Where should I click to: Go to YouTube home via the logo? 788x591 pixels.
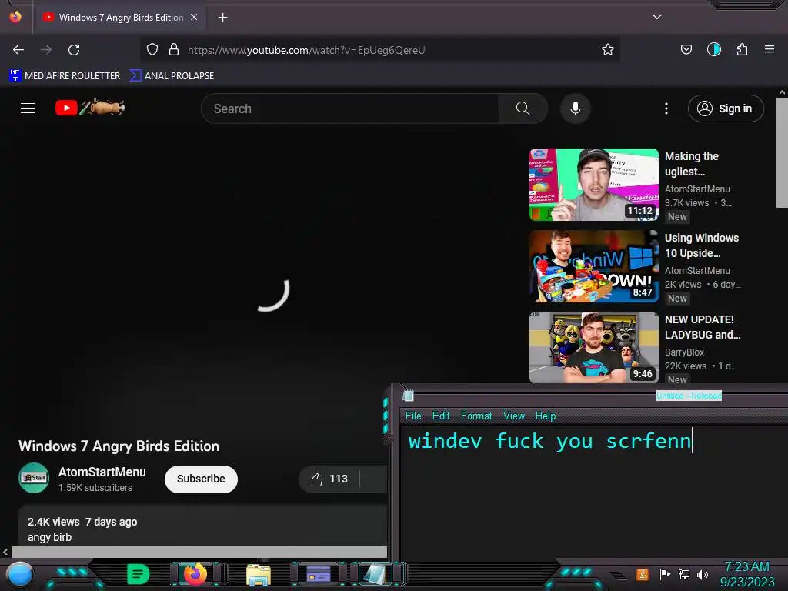pyautogui.click(x=90, y=108)
